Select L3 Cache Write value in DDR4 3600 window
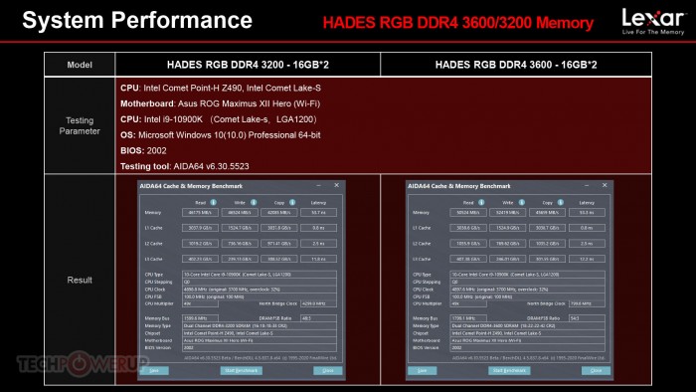Image resolution: width=696 pixels, height=392 pixels. pos(508,259)
